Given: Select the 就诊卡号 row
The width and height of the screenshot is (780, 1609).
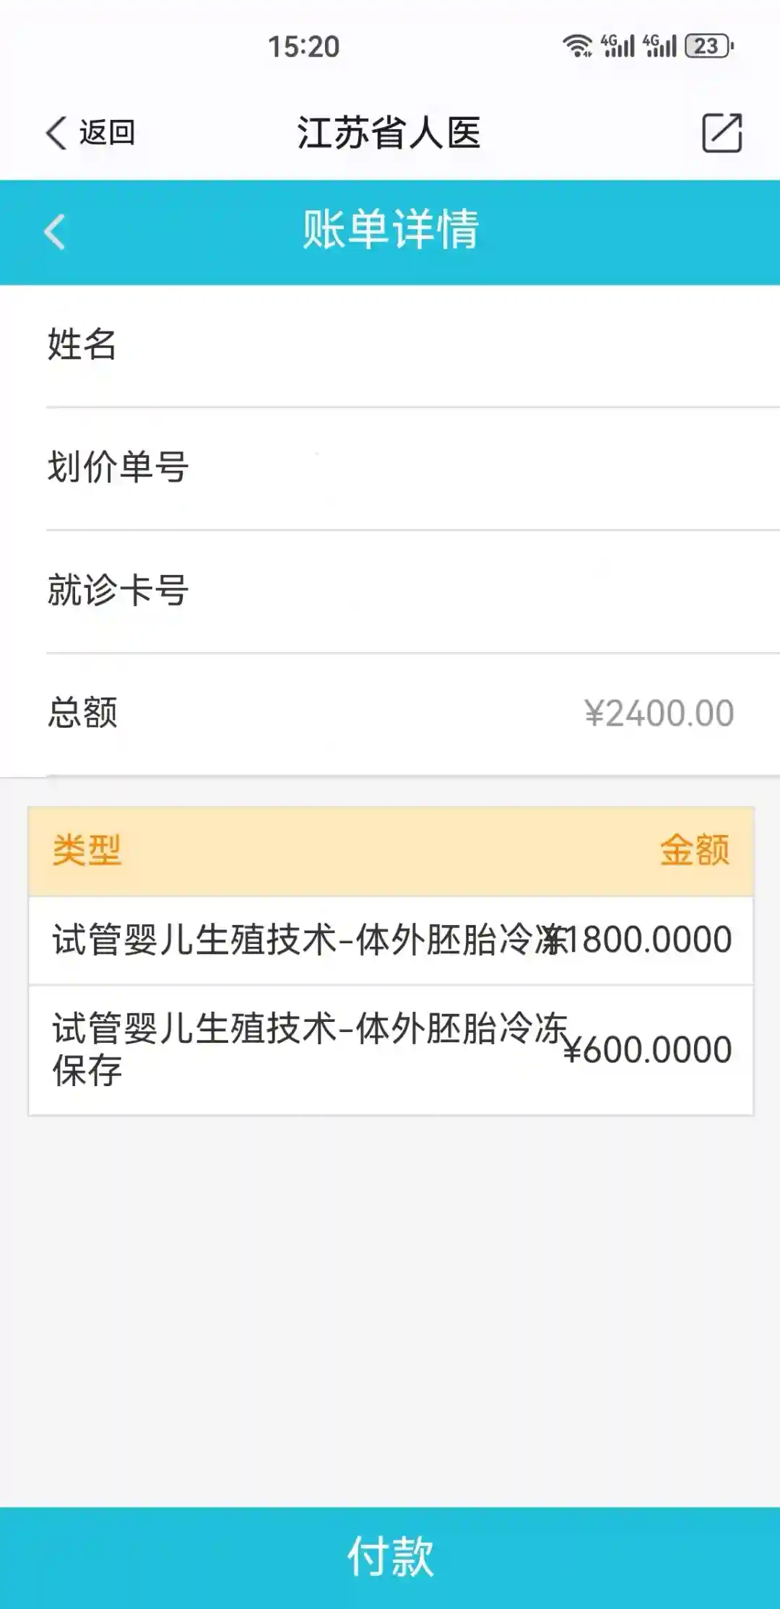Looking at the screenshot, I should (390, 590).
